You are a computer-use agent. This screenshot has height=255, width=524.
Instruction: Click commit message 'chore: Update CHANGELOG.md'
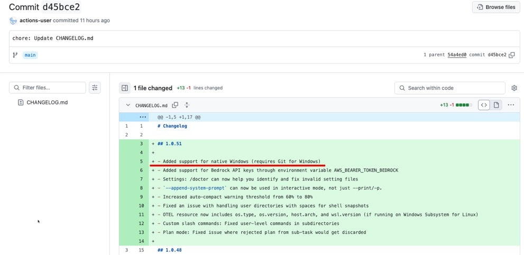tap(53, 38)
